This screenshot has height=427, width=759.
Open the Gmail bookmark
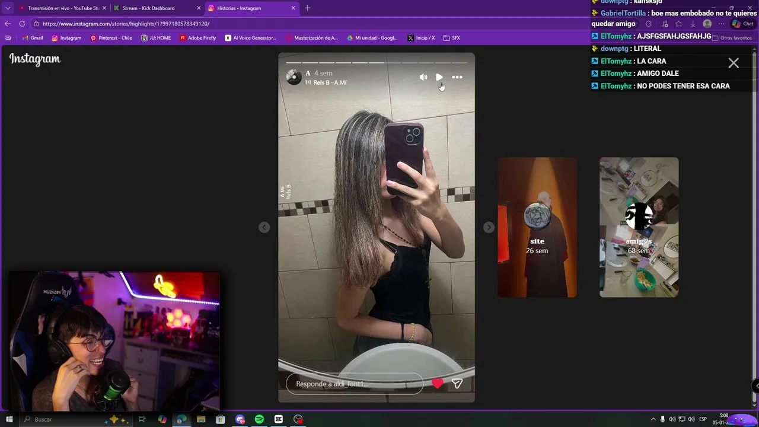[x=32, y=38]
